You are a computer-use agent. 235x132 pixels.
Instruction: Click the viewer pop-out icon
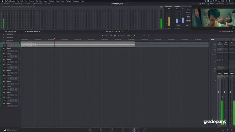232,28
